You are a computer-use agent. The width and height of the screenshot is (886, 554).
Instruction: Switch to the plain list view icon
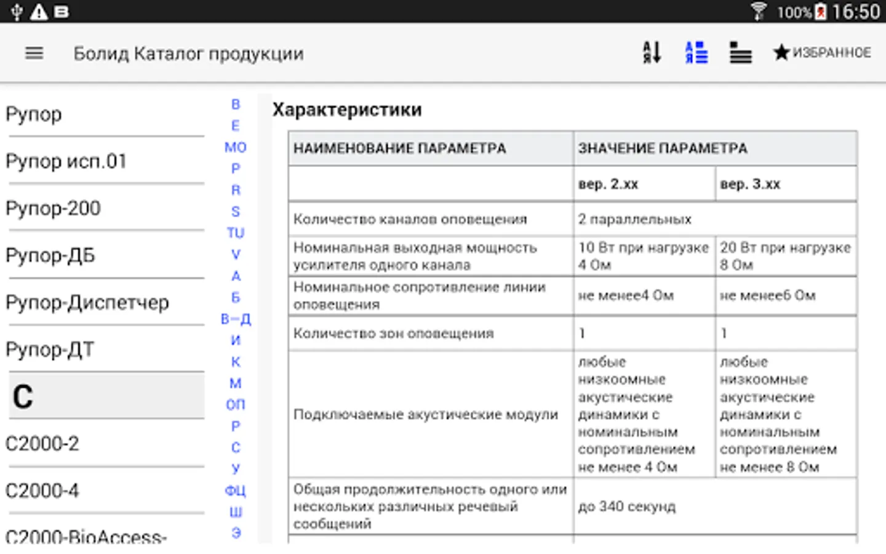[x=740, y=53]
